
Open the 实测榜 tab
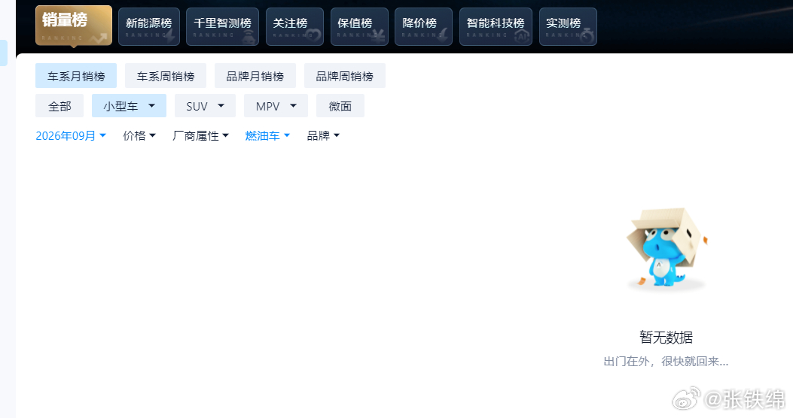pyautogui.click(x=569, y=27)
